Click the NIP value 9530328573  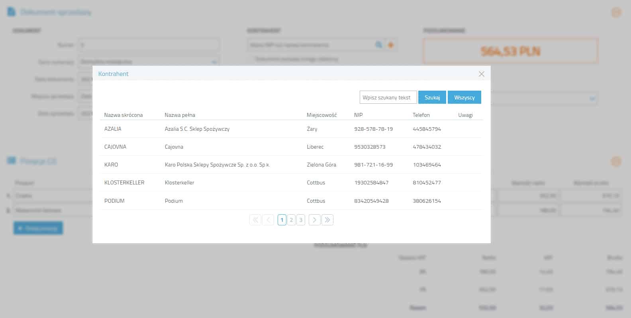pos(370,147)
